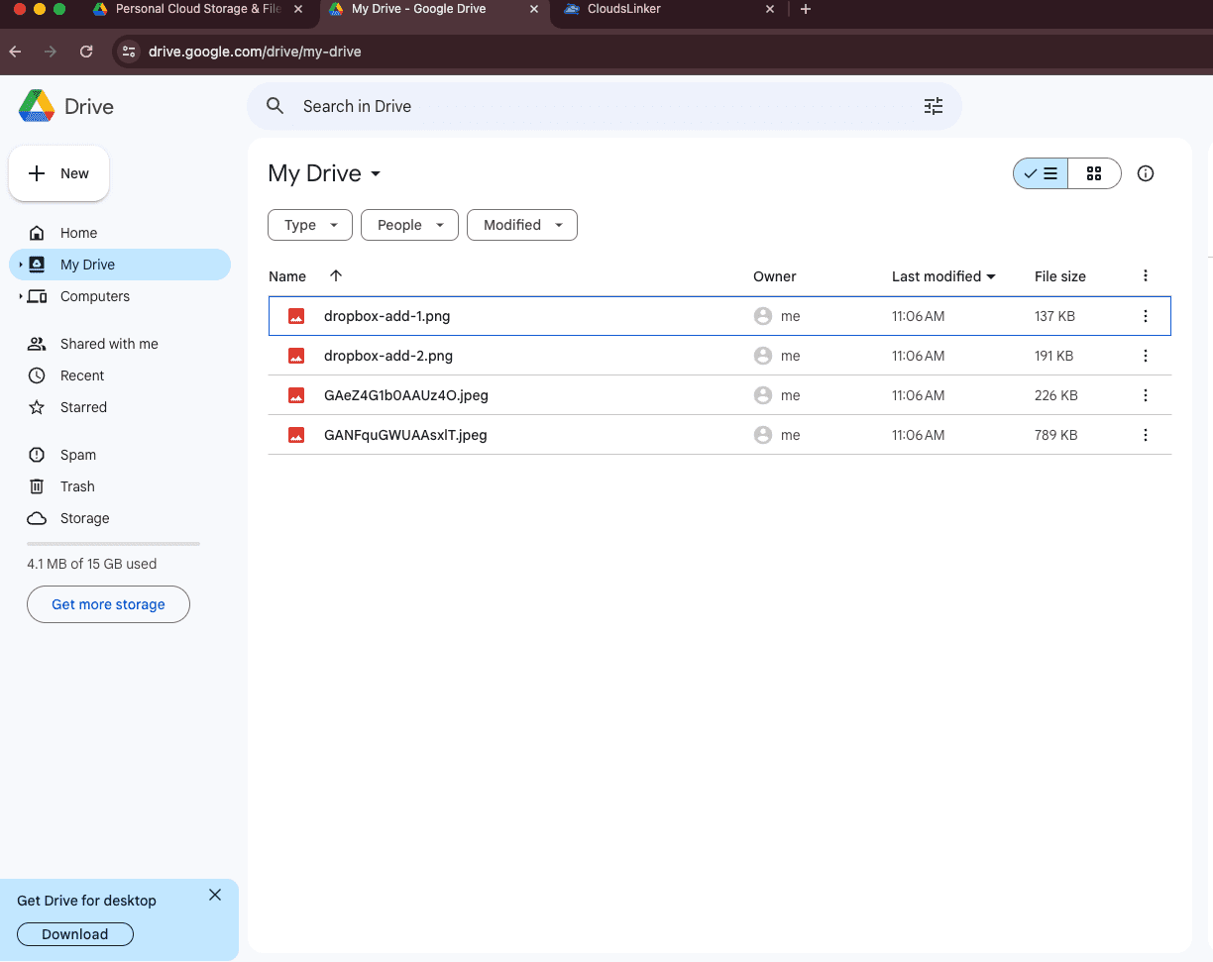
Task: Click the browser forward arrow
Action: 51,52
